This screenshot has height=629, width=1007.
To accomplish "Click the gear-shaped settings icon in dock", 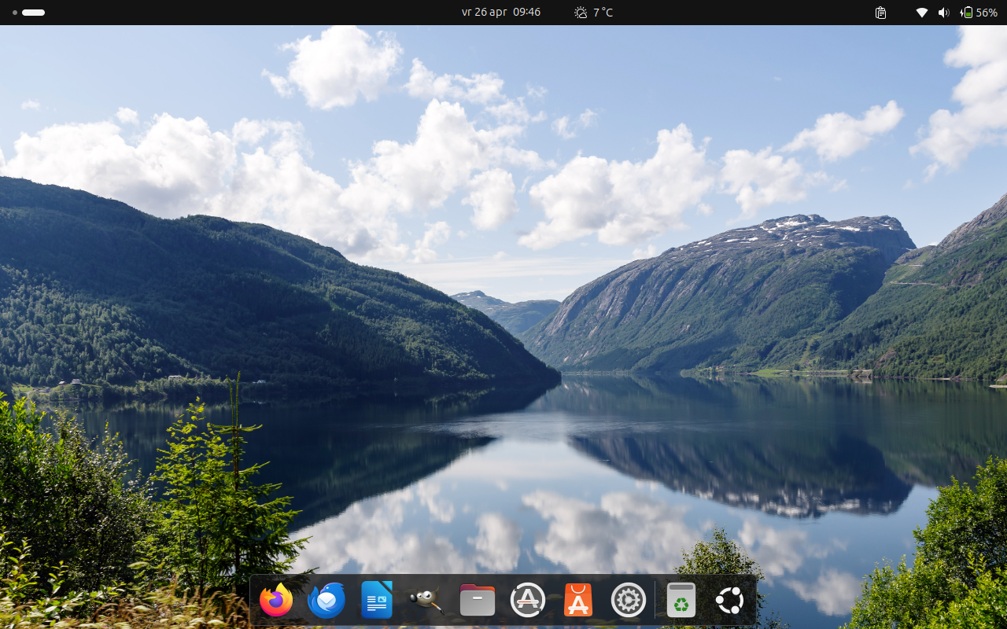I will [x=629, y=601].
